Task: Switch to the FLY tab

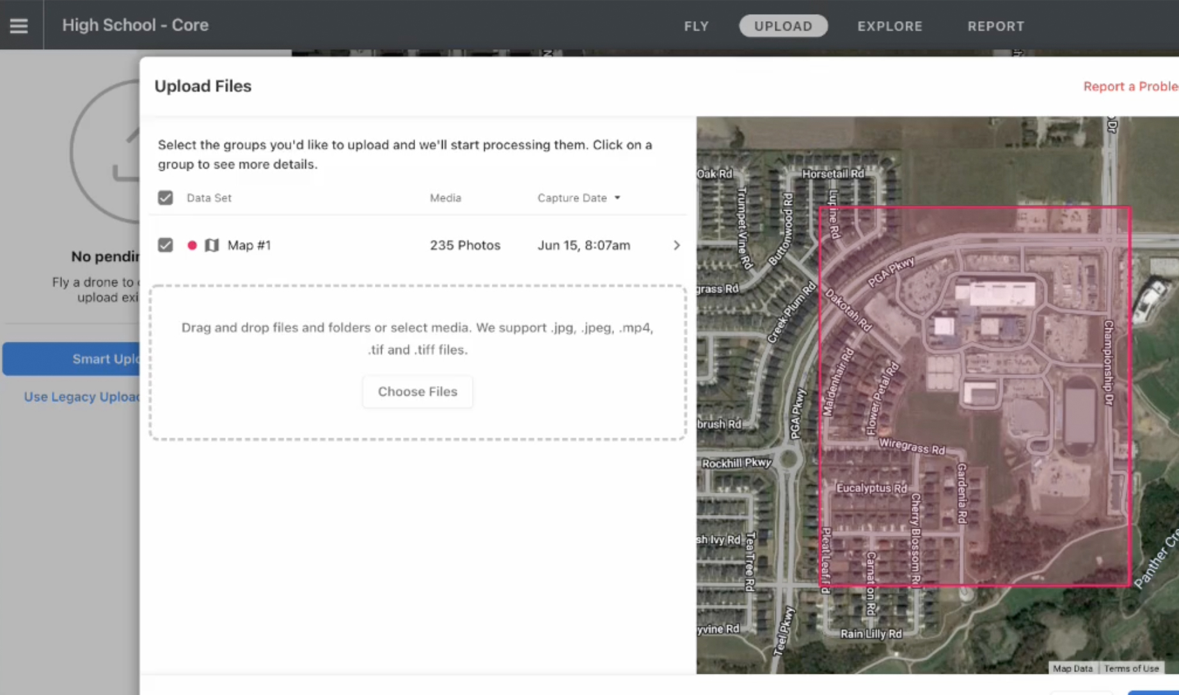Action: (x=696, y=26)
